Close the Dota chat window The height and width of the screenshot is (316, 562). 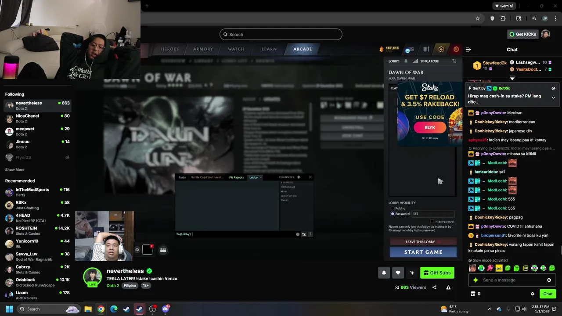pos(310,177)
